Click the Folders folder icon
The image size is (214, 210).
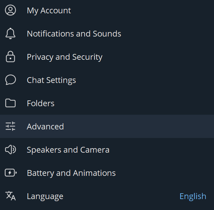(11, 103)
